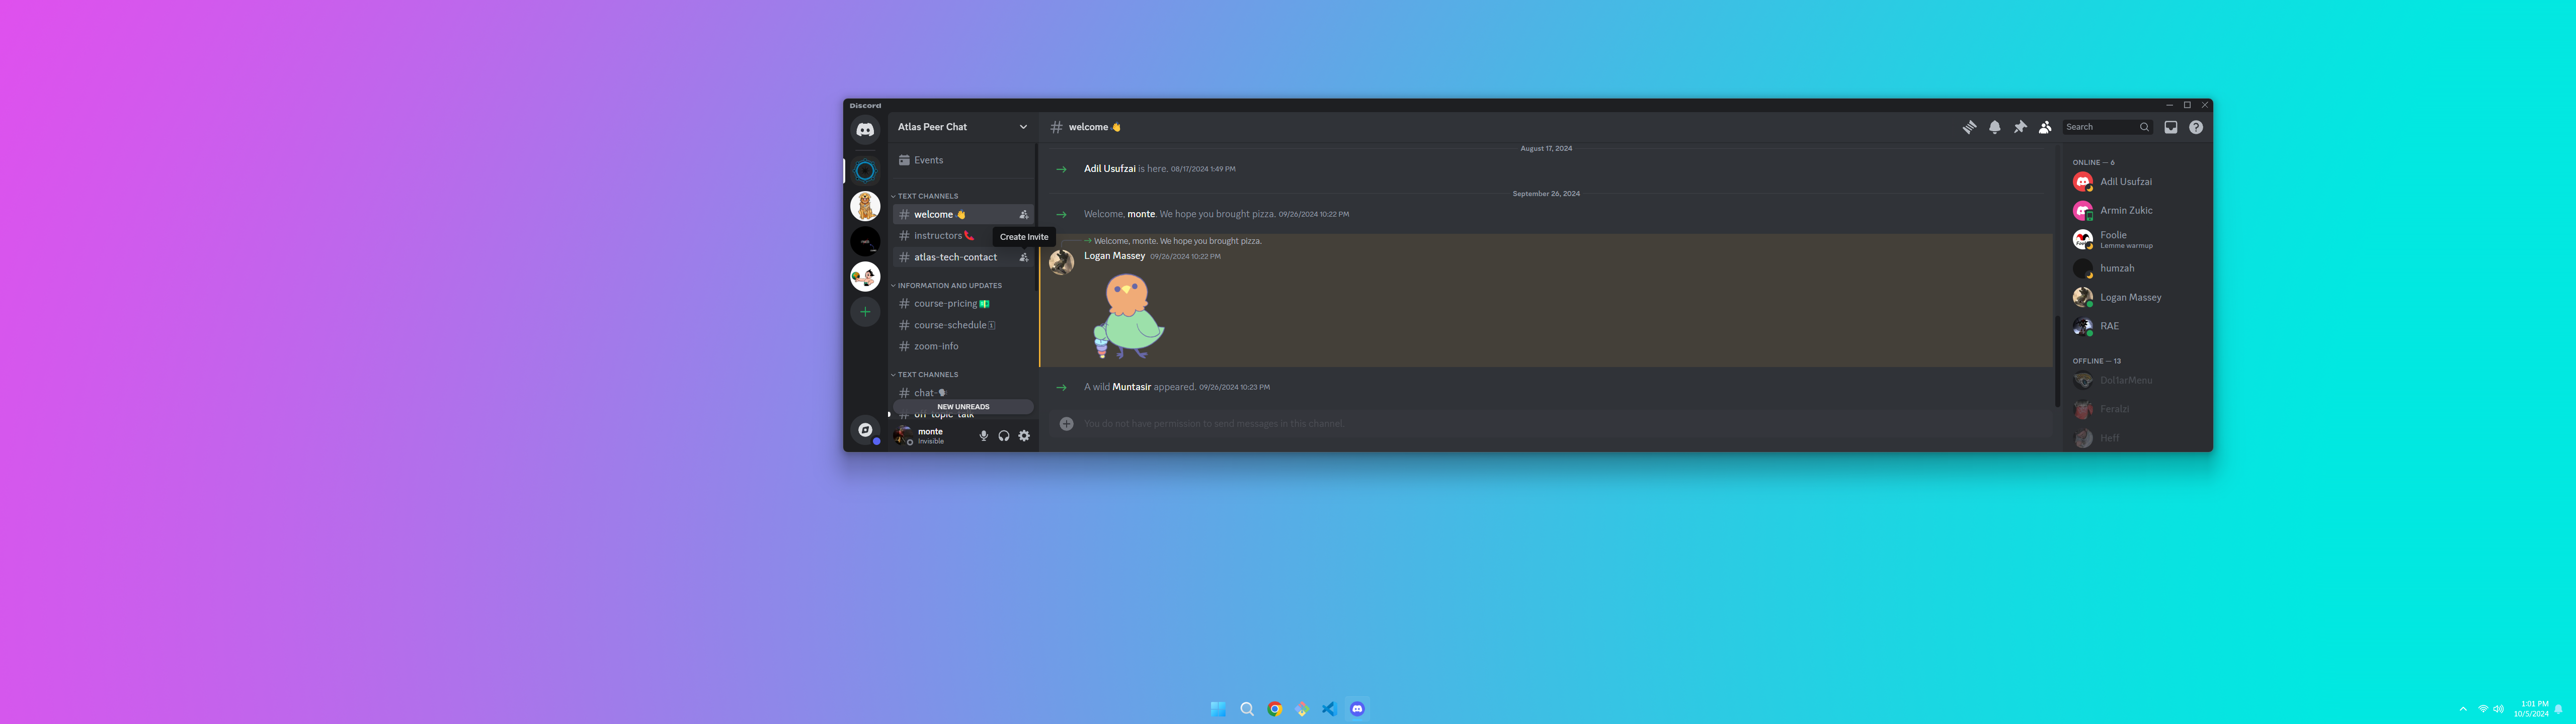
Task: Click the New Unreads button
Action: pos(963,407)
